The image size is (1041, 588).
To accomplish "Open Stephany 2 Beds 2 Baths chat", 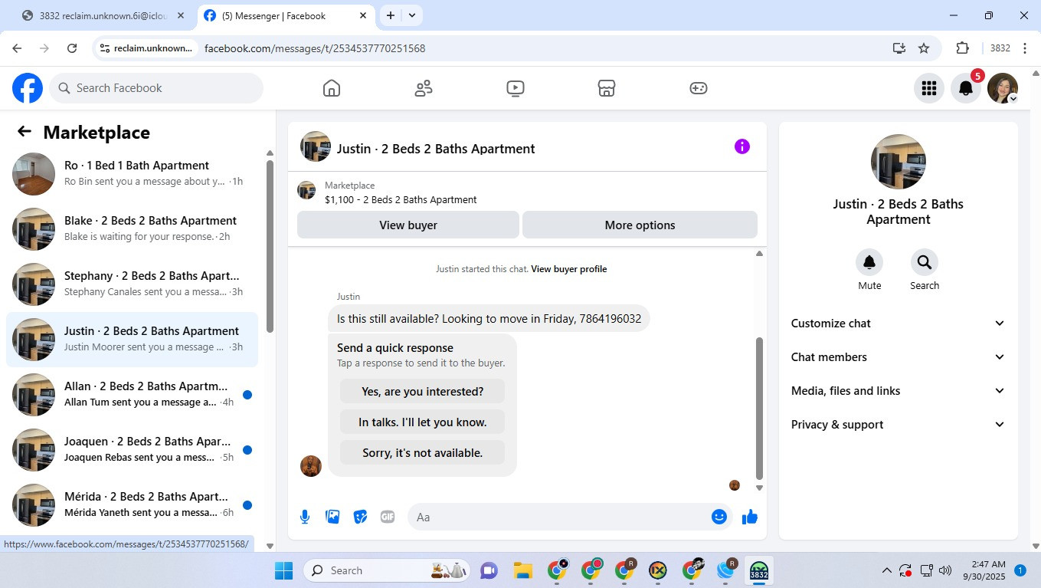I will [132, 284].
